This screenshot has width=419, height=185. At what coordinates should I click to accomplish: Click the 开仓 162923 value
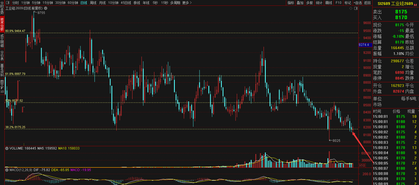click(x=397, y=86)
